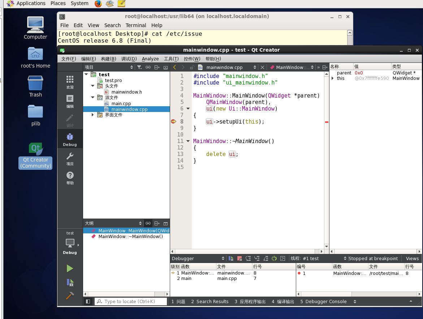Viewport: 423px width, 319px height.
Task: Fold the constructor at line 6
Action: 188,108
